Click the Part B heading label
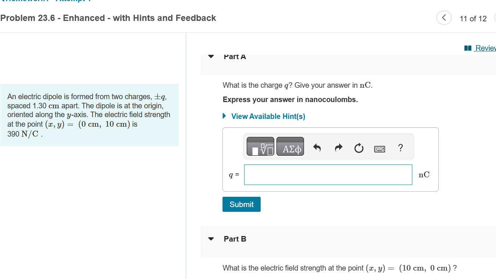The width and height of the screenshot is (496, 279). [235, 238]
